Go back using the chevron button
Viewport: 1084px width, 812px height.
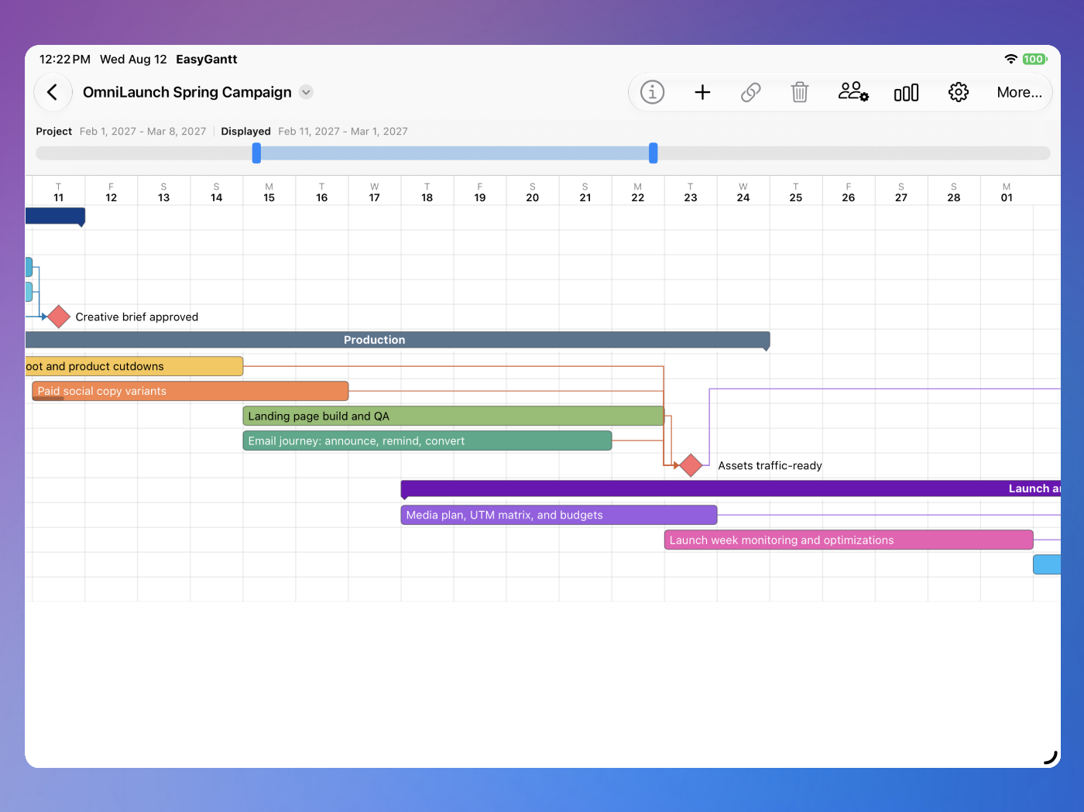[x=53, y=92]
